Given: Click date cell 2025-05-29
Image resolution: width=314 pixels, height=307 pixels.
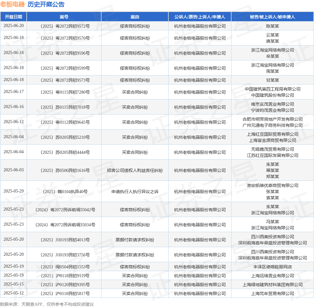Looking at the screenshot, I should 13,191.
